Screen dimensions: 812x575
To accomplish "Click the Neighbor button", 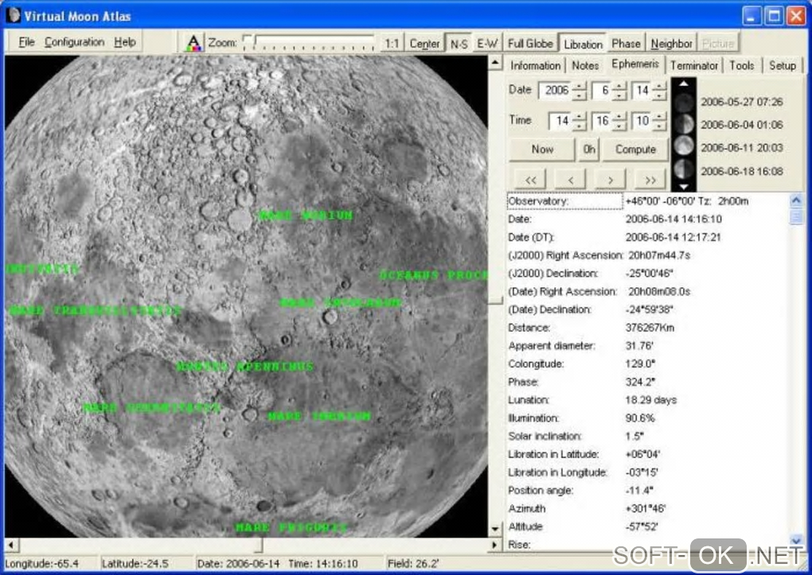I will 671,44.
